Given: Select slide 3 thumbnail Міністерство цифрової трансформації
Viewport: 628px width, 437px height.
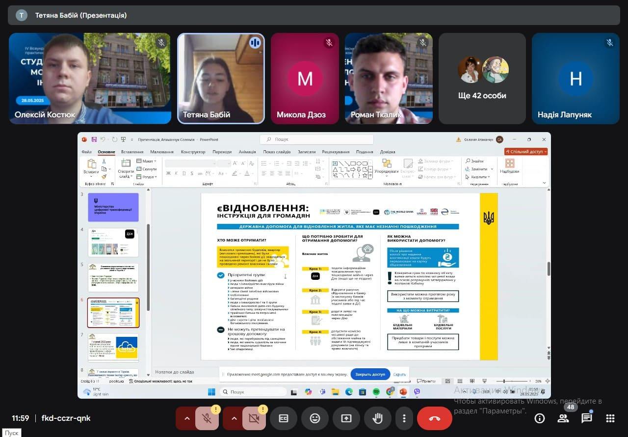Looking at the screenshot, I should tap(113, 207).
